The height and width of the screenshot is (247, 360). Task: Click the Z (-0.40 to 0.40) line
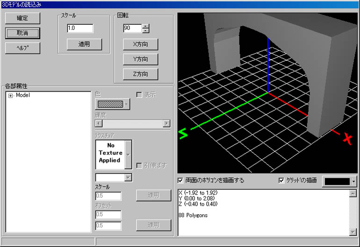(198, 204)
